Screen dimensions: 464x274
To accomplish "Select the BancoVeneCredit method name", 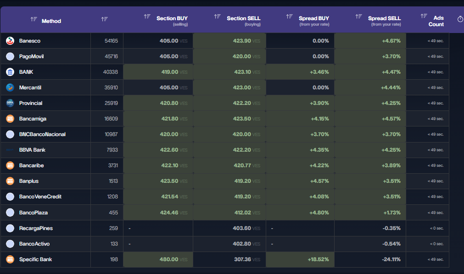I will pyautogui.click(x=40, y=197).
